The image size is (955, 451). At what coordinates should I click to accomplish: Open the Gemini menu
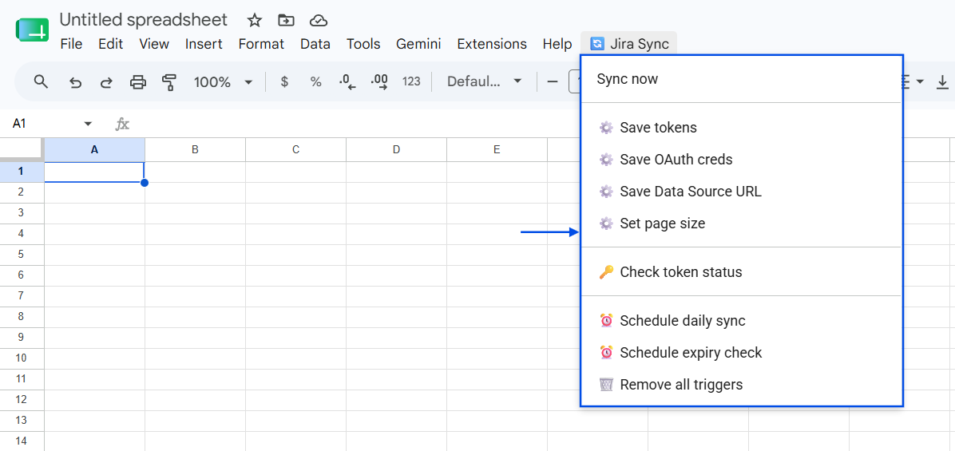418,44
